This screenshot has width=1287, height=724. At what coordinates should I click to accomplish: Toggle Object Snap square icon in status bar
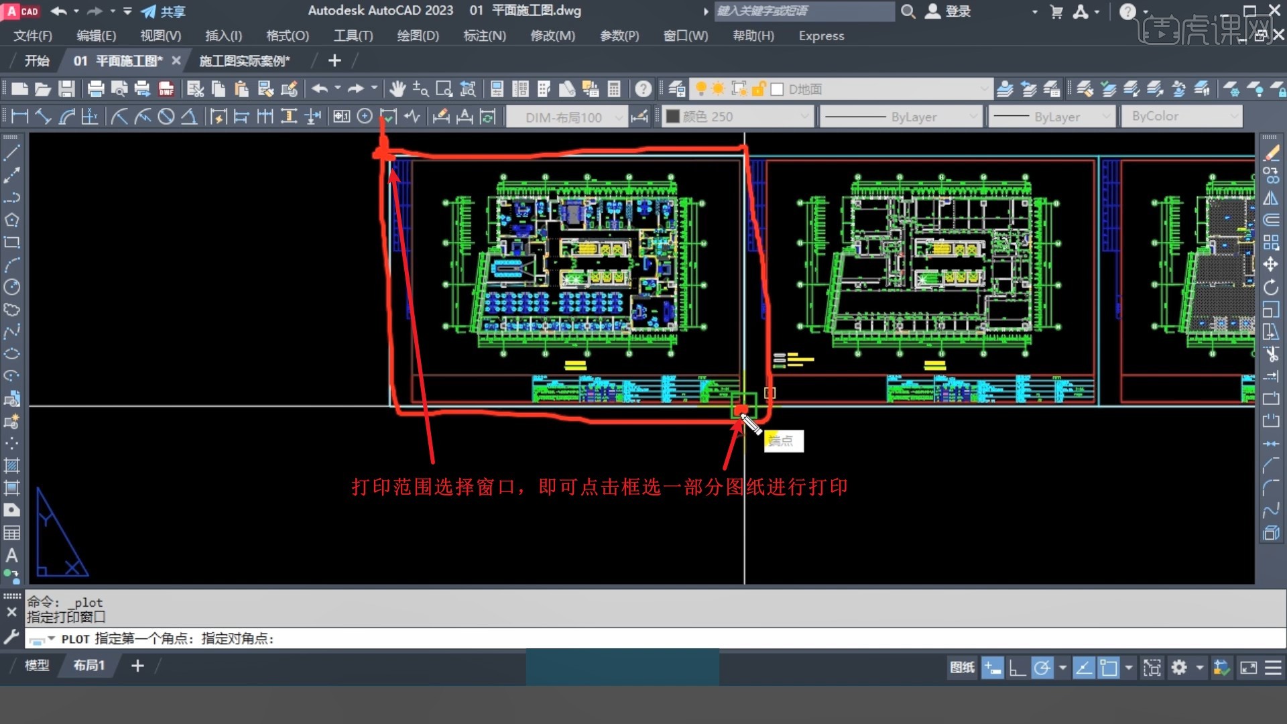[1109, 668]
